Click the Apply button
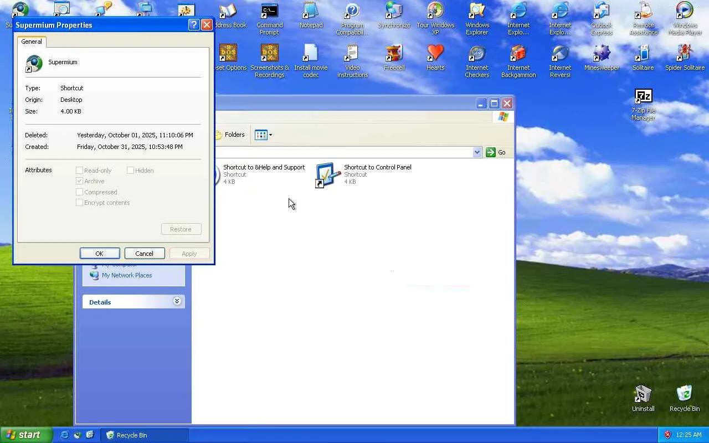The image size is (709, 443). pyautogui.click(x=189, y=254)
